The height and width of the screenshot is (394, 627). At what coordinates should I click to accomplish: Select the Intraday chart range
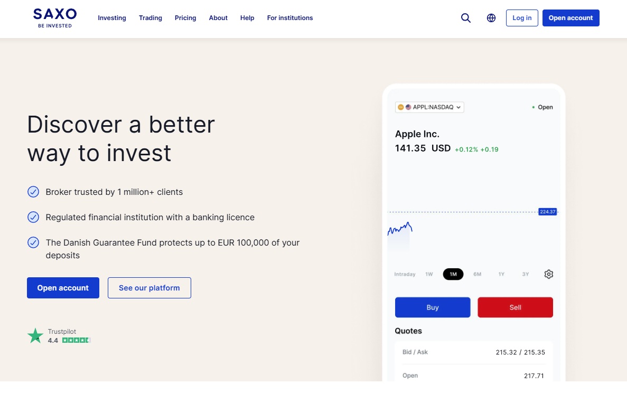[x=405, y=275]
